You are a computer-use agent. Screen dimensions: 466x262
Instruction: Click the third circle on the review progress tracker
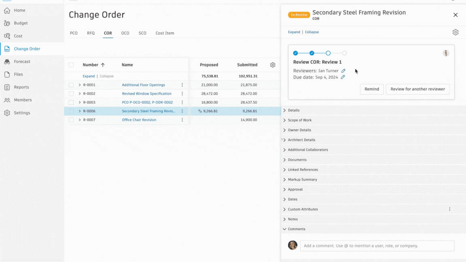click(328, 53)
